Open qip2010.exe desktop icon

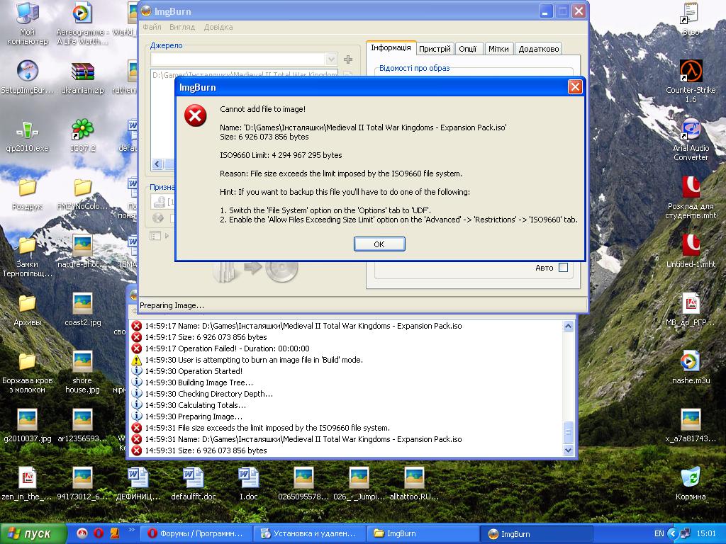click(28, 135)
